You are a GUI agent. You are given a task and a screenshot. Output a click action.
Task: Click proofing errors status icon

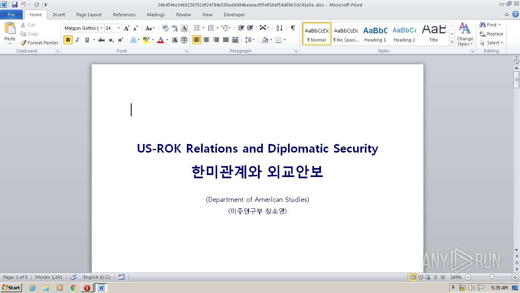click(x=73, y=277)
